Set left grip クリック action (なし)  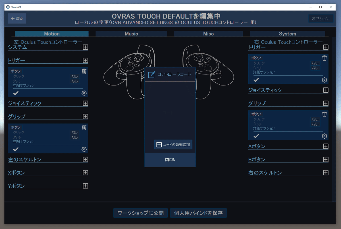point(75,132)
